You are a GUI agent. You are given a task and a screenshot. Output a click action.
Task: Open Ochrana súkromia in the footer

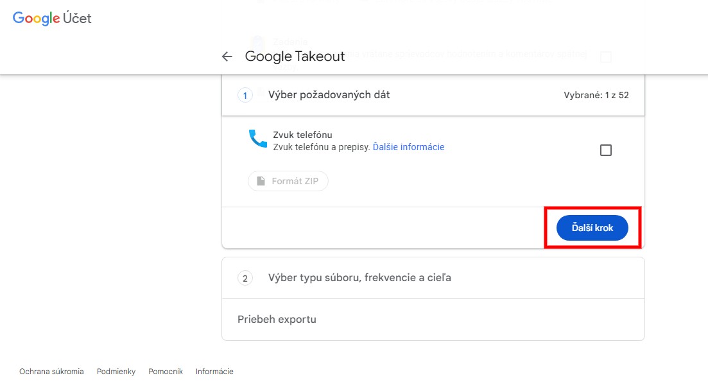coord(51,372)
